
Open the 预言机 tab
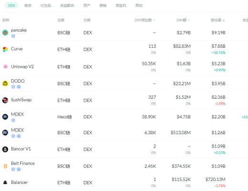121,6
